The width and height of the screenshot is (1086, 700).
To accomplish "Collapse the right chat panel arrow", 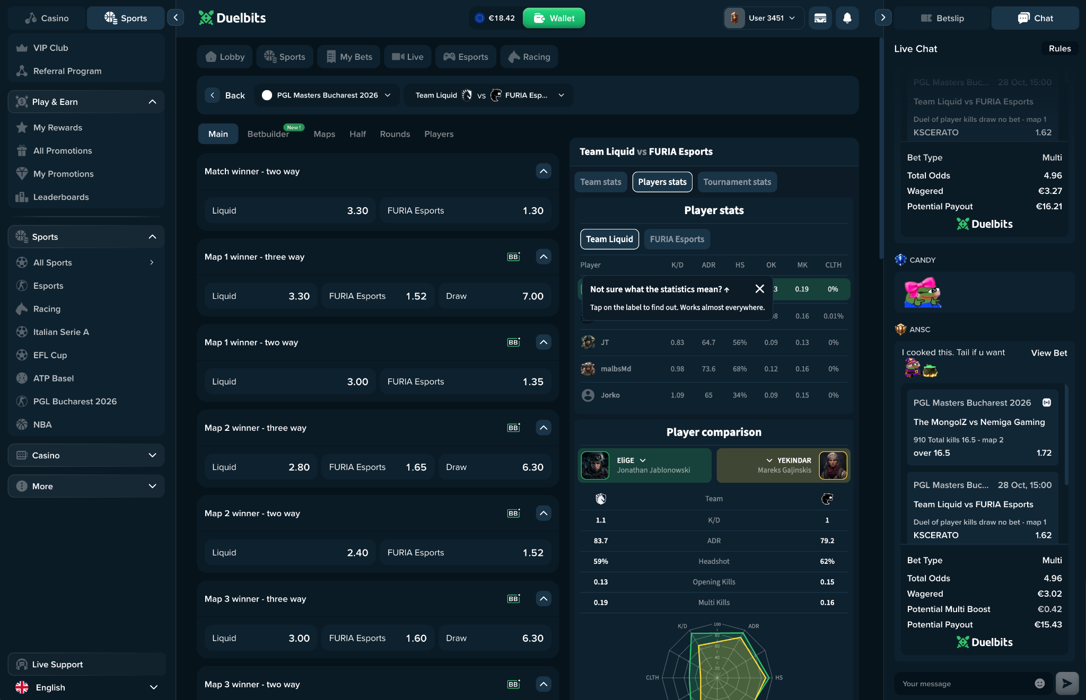I will click(x=883, y=17).
